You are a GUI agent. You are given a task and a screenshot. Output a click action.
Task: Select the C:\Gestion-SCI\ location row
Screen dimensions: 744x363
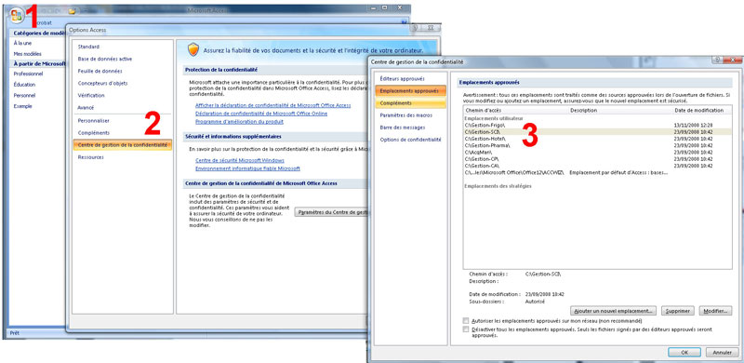coord(598,131)
